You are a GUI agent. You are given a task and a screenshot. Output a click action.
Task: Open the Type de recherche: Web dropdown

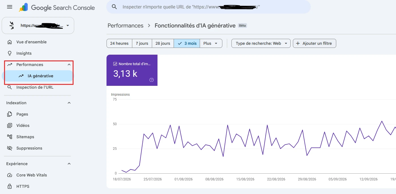click(x=261, y=43)
